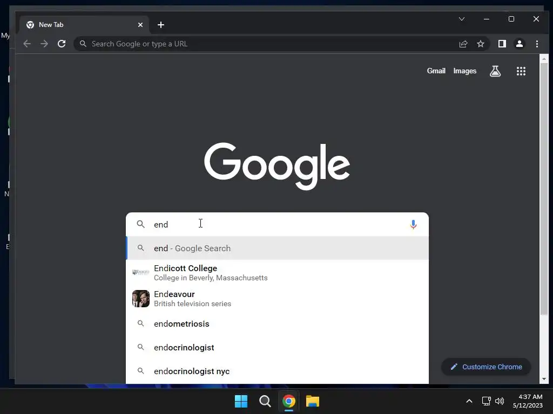Open Windows taskbar search
Viewport: 553px width, 414px height.
click(x=265, y=401)
